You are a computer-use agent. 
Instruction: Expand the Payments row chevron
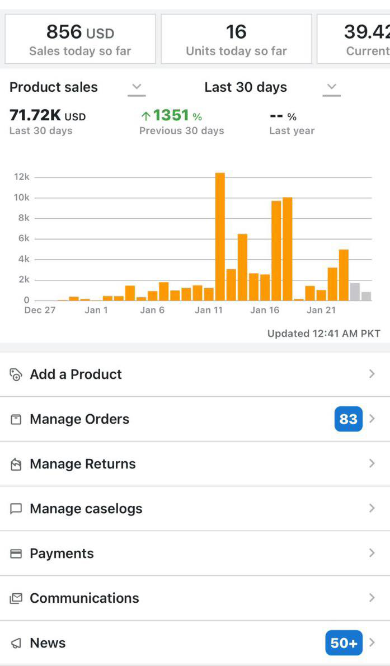pos(372,553)
